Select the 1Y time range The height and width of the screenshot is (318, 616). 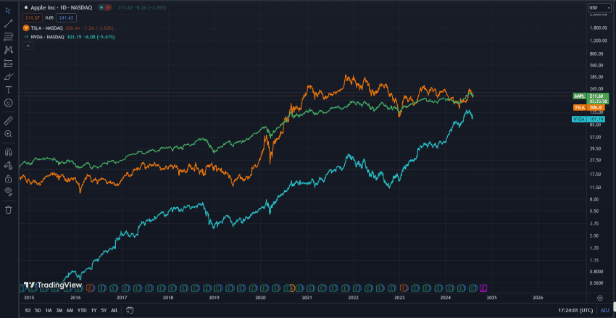[94, 311]
